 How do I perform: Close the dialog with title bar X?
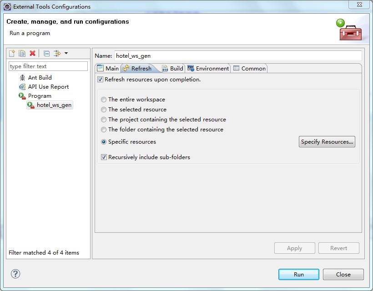click(x=359, y=5)
